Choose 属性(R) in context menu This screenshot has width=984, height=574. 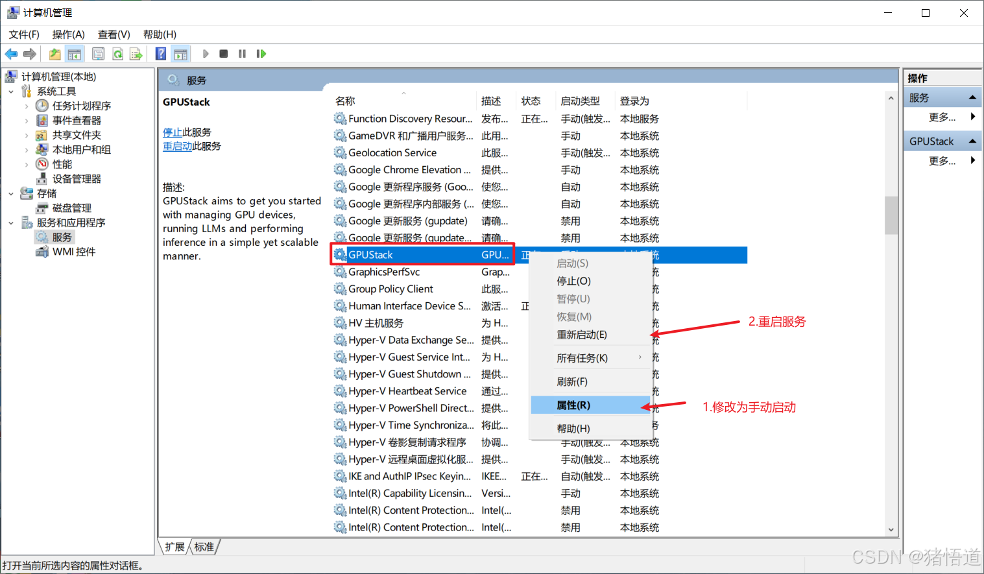tap(591, 405)
